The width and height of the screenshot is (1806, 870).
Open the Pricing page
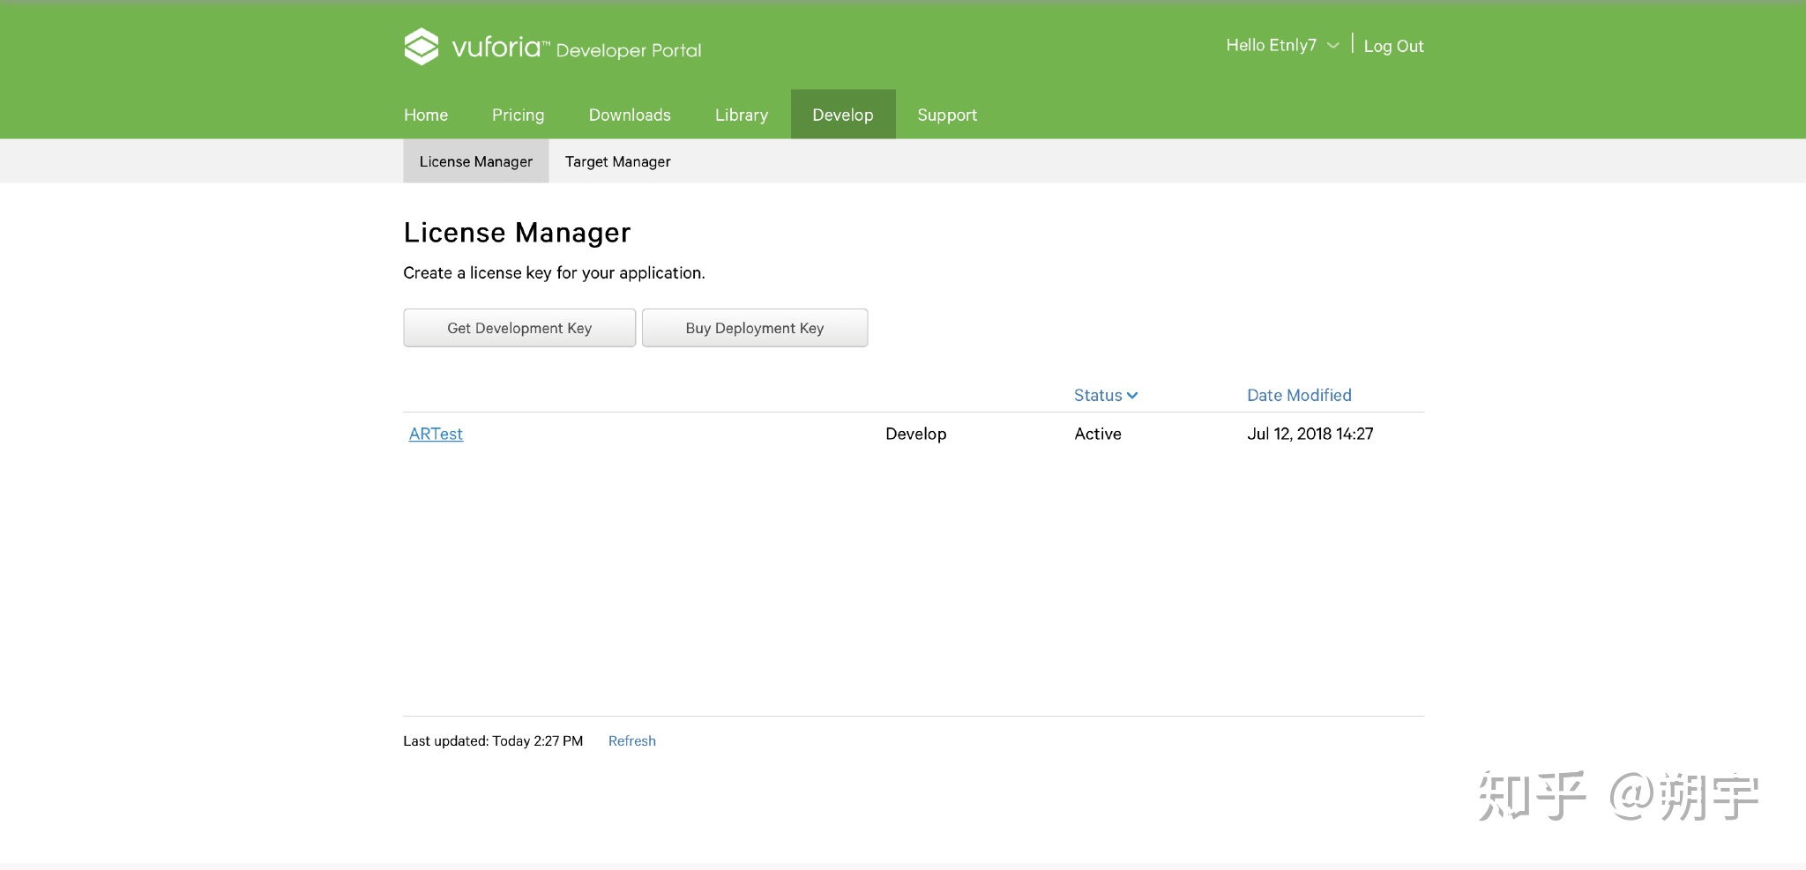(x=518, y=115)
